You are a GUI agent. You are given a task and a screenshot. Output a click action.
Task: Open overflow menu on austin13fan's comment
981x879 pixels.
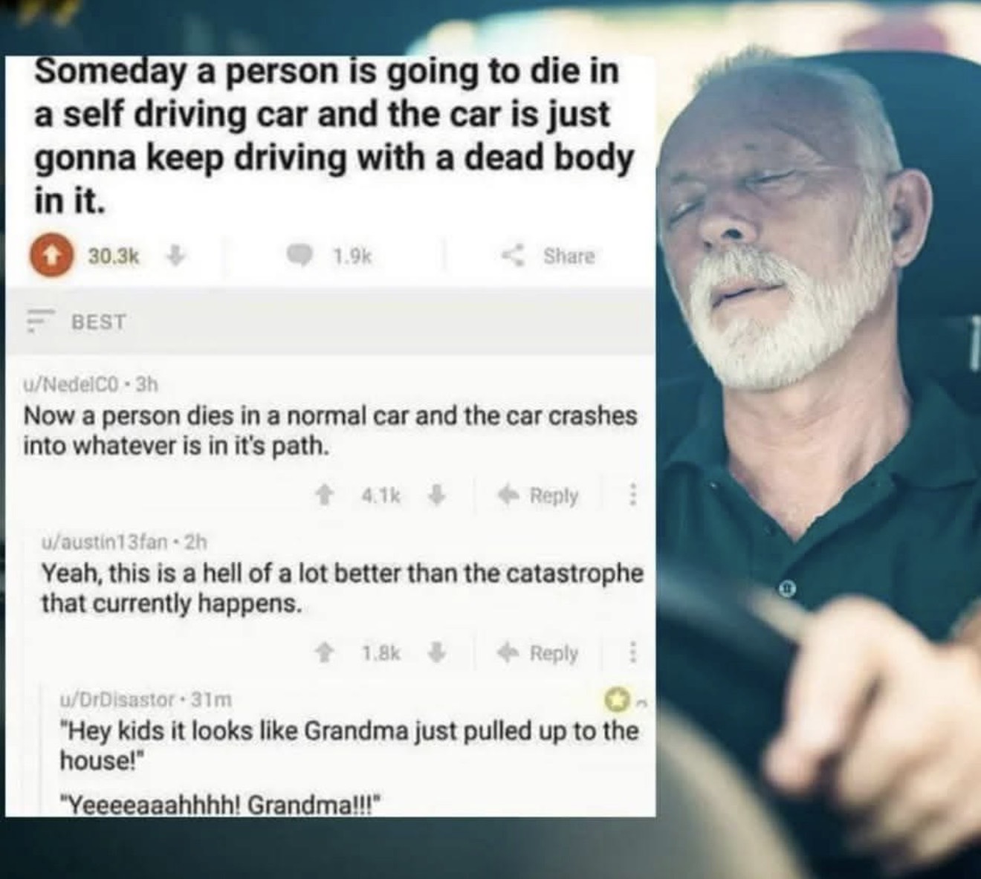[632, 653]
